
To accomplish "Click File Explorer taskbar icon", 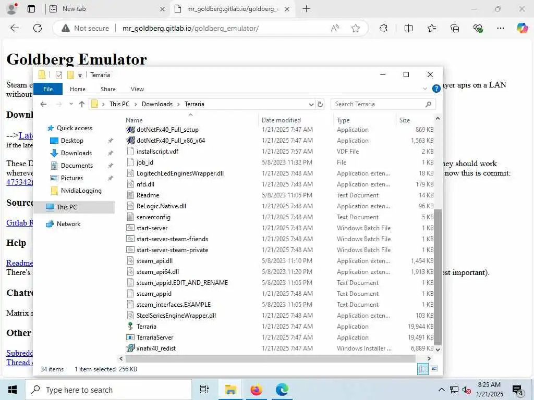I will (x=230, y=390).
